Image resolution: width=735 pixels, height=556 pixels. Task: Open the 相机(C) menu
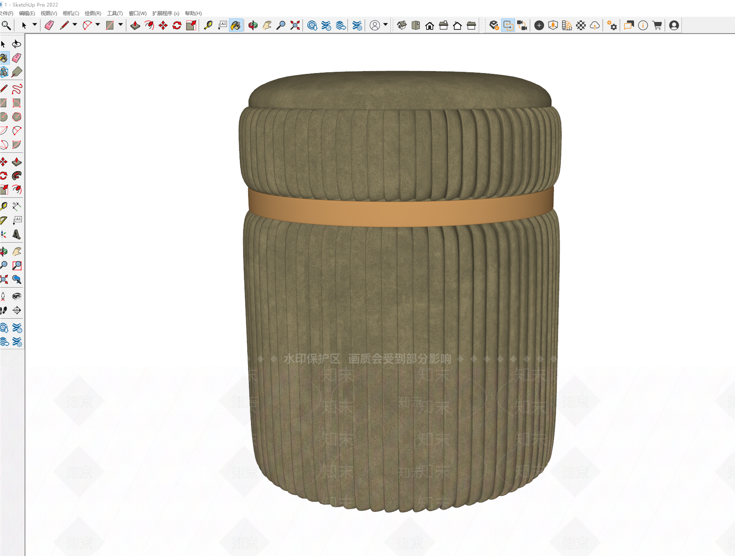pyautogui.click(x=71, y=13)
